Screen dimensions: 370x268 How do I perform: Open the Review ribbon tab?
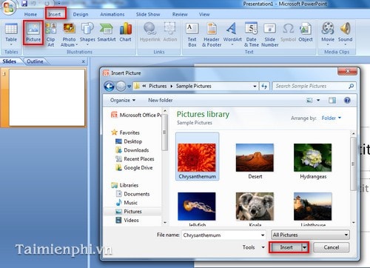180,15
